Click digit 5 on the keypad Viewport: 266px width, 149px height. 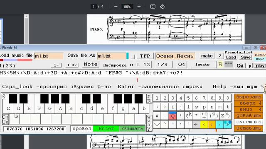(x=188, y=98)
